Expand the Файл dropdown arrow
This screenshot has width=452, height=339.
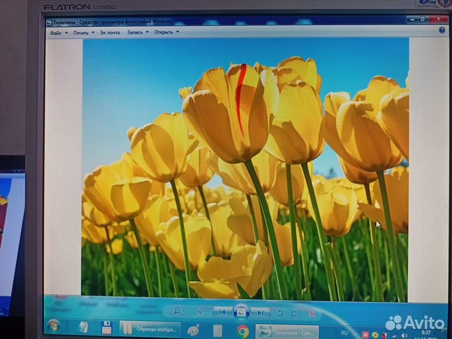(67, 33)
